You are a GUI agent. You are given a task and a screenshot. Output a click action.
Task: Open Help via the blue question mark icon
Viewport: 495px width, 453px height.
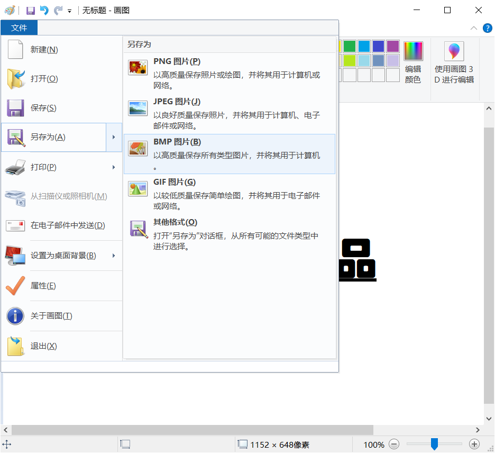tap(488, 28)
